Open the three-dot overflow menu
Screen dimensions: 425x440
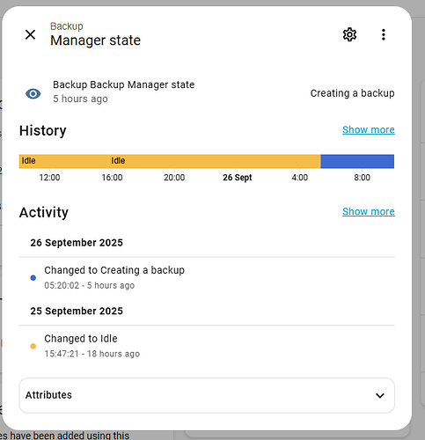pyautogui.click(x=384, y=34)
